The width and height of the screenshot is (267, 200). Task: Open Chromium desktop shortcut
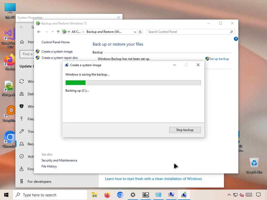[9, 140]
